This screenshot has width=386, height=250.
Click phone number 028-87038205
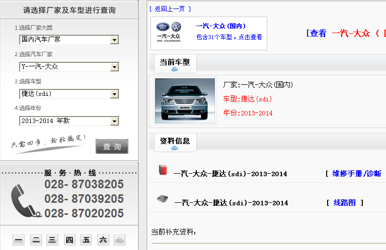click(x=84, y=184)
